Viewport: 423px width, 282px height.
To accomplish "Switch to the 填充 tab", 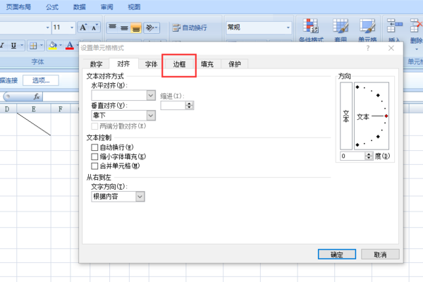I will [x=207, y=64].
